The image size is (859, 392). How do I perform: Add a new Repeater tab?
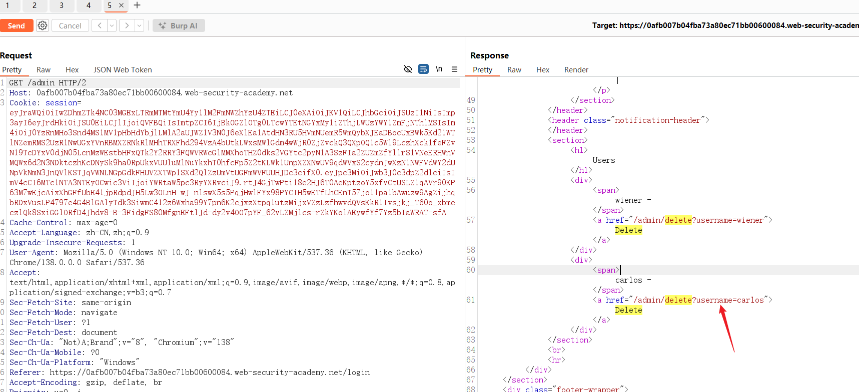pyautogui.click(x=137, y=5)
